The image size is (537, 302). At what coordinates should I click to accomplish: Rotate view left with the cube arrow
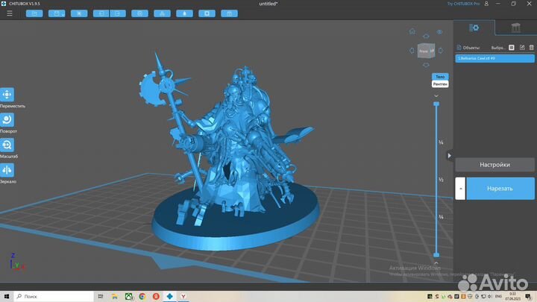point(412,51)
